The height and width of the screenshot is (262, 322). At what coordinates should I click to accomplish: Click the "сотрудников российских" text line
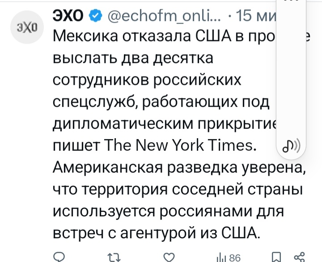[x=147, y=80]
